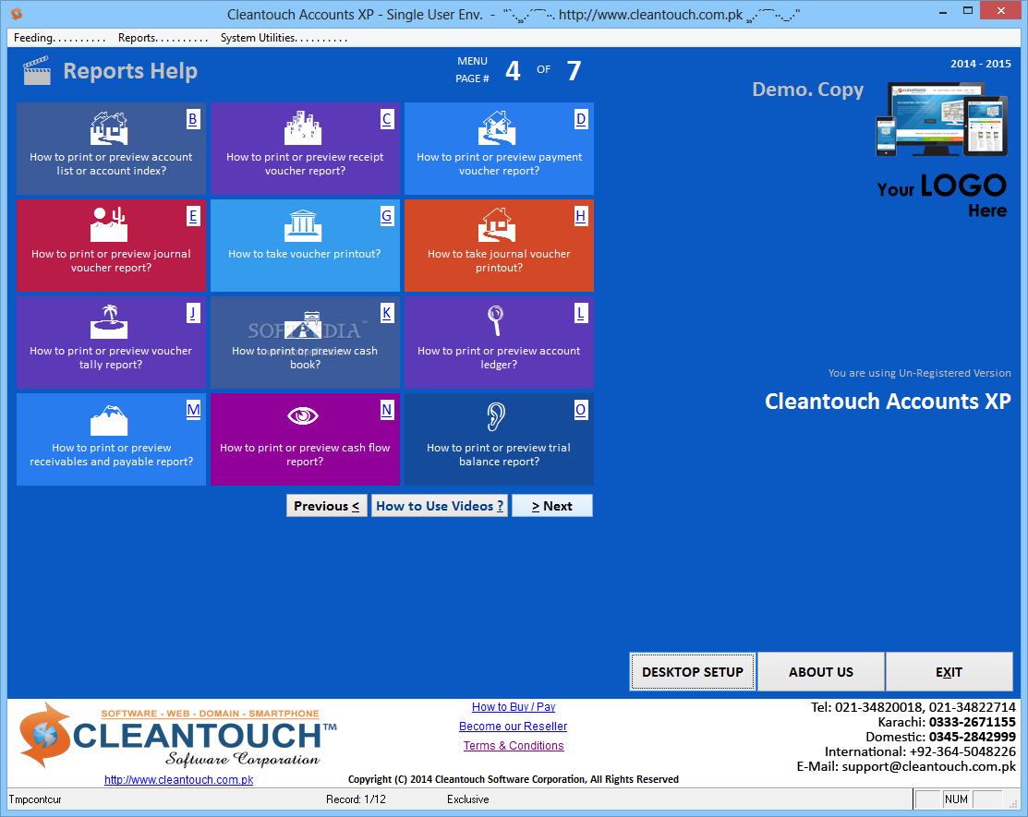Viewport: 1028px width, 817px height.
Task: Open How to Use Videos
Action: (440, 506)
